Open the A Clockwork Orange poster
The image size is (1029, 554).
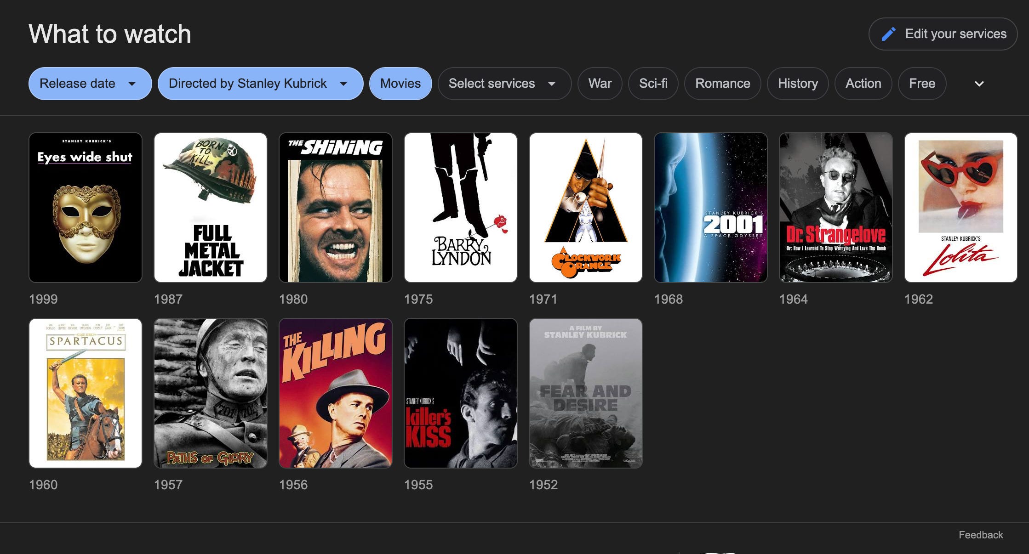tap(586, 208)
